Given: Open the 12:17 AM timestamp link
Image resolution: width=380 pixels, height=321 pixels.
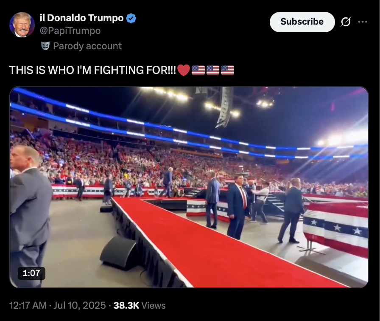Looking at the screenshot, I should coord(28,305).
